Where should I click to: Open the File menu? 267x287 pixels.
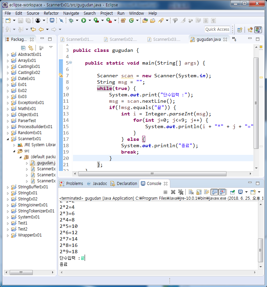click(8, 13)
